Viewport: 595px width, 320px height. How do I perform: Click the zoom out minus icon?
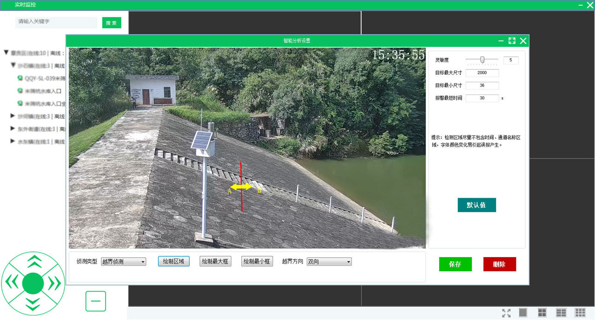click(x=96, y=301)
